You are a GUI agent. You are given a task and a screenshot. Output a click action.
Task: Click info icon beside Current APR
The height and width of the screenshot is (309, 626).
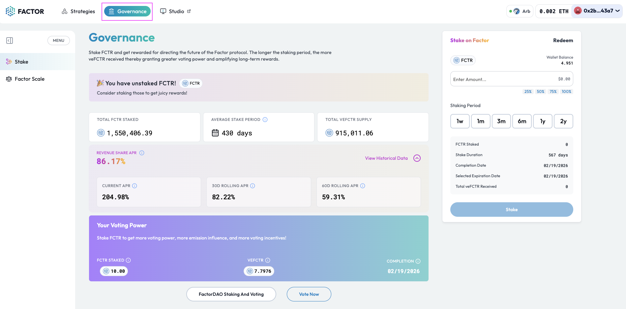134,186
